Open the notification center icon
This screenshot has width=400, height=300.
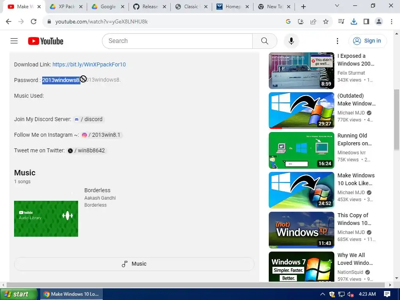387,294
